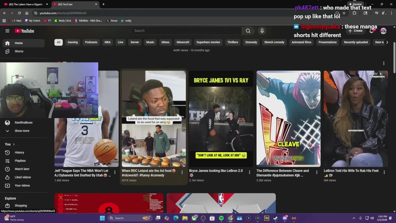
Task: Click the YouTube search input field
Action: (186, 31)
